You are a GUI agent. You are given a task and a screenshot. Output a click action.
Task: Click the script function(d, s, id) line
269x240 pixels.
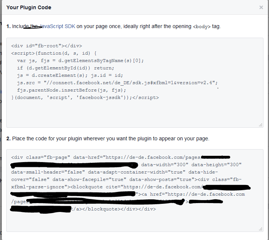click(x=54, y=53)
